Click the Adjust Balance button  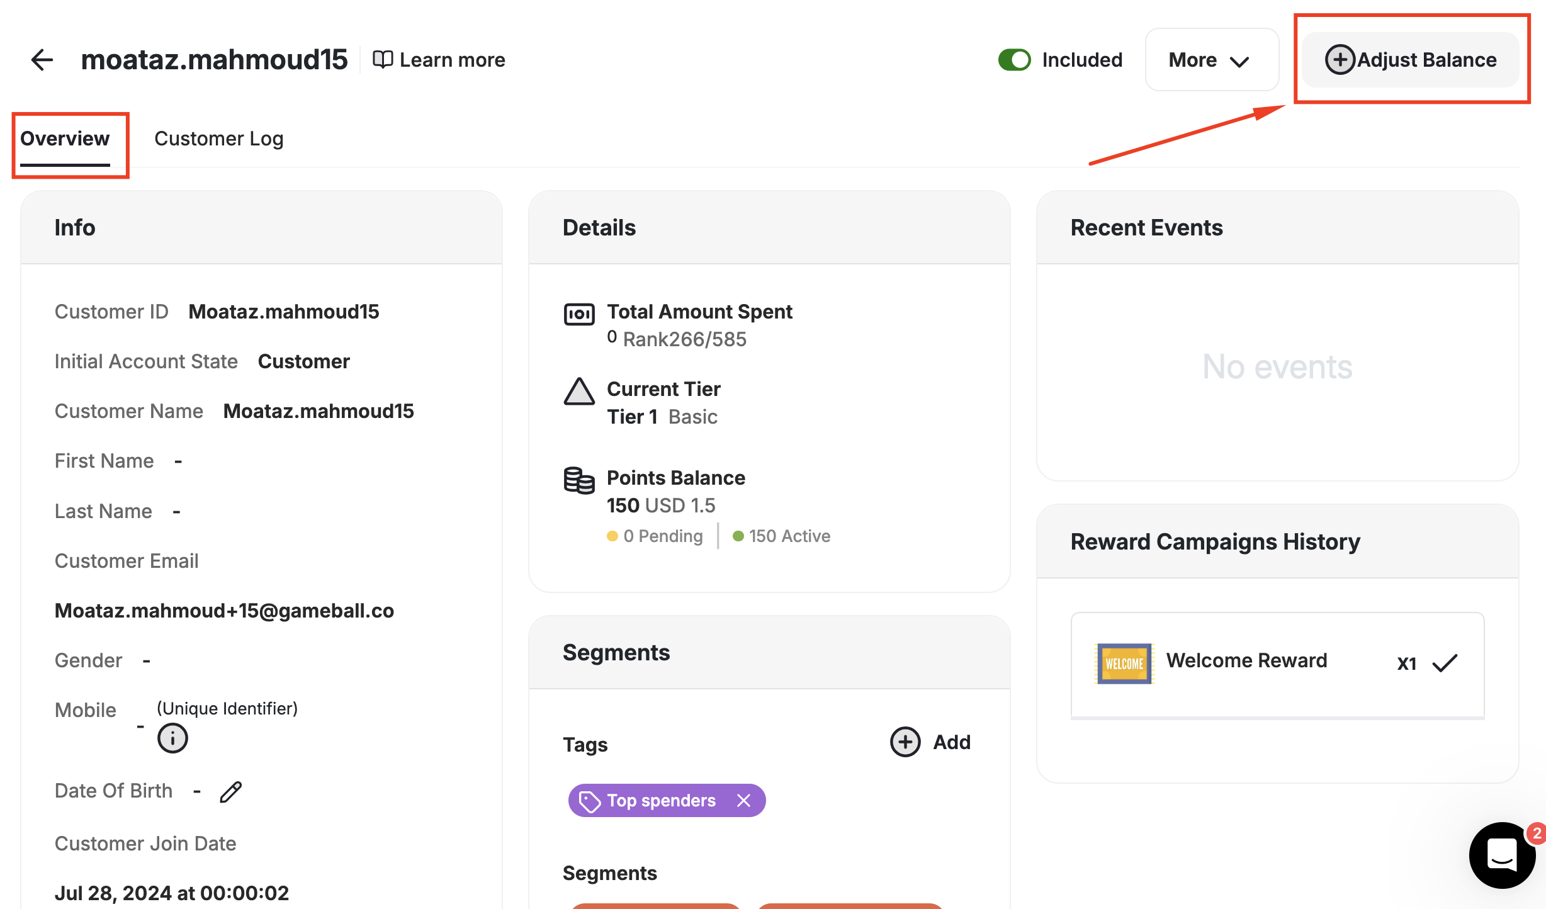tap(1411, 60)
